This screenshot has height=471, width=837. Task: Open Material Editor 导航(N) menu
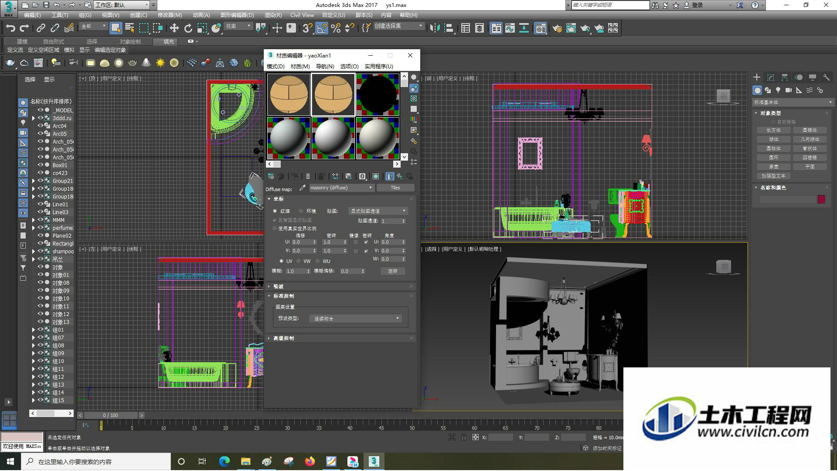click(325, 67)
